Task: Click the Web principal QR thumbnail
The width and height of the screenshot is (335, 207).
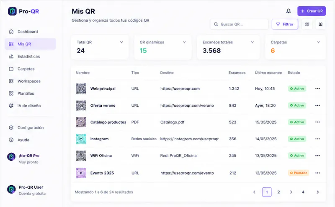Action: pyautogui.click(x=81, y=88)
